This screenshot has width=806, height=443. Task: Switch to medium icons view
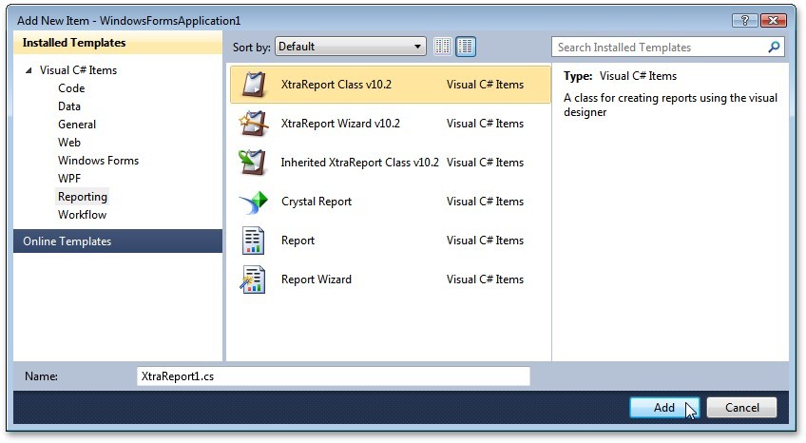(x=466, y=47)
